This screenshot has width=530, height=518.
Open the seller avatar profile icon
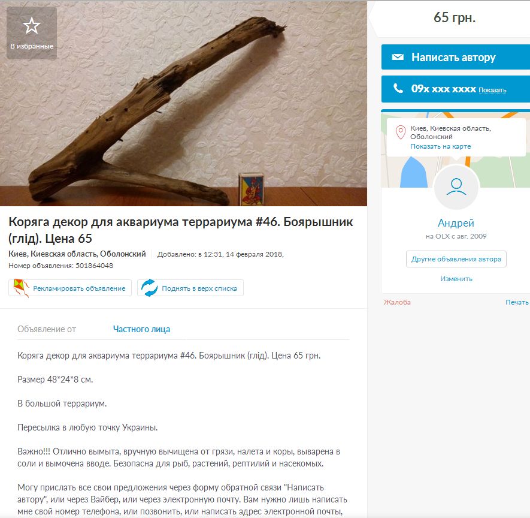[456, 187]
